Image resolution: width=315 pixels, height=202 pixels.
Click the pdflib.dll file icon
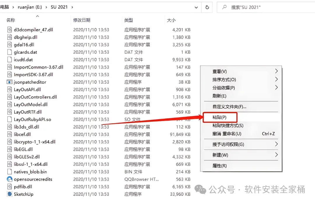9,187
